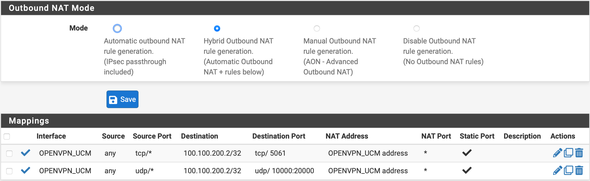Click destination 100.100.200.2/32 in the tcp row
This screenshot has width=590, height=181.
[x=212, y=153]
